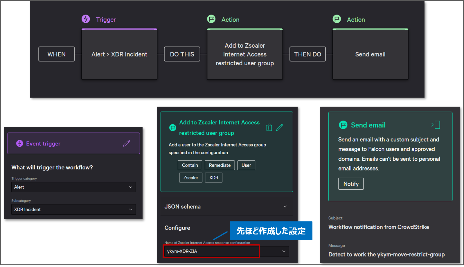Edit the Zscaler action with pencil icon

point(280,127)
